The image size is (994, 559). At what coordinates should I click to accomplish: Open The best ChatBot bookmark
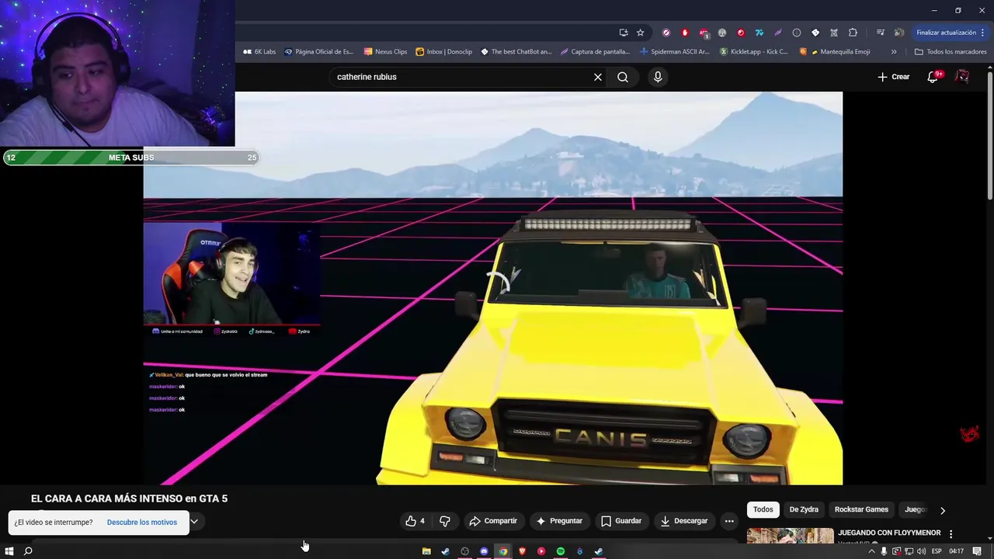pyautogui.click(x=516, y=52)
